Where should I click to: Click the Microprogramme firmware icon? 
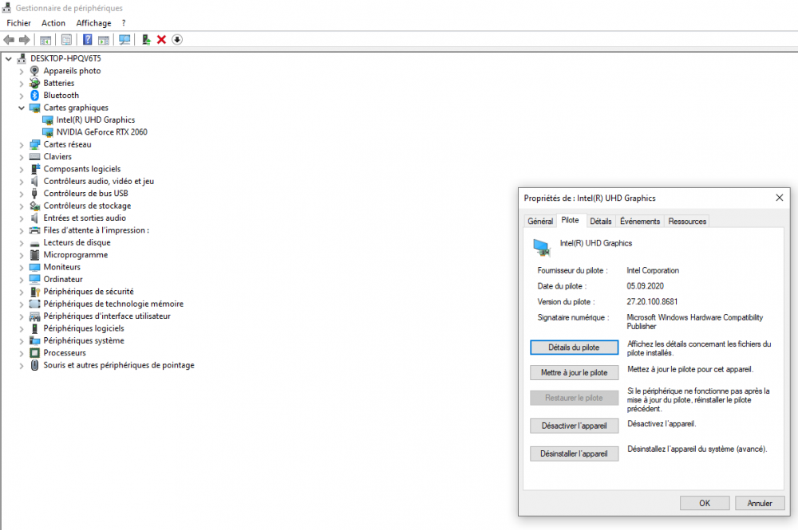click(34, 254)
